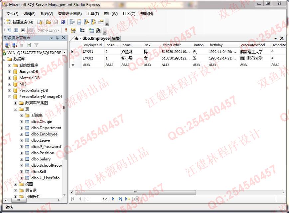The height and width of the screenshot is (213, 289).
Task: Click the cell containing 杨小曼
Action: point(131,58)
